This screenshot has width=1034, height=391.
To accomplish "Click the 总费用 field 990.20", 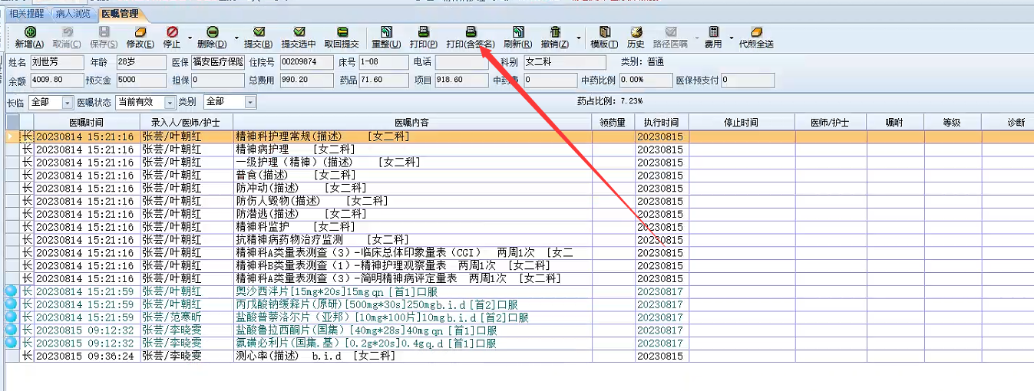I will click(306, 80).
